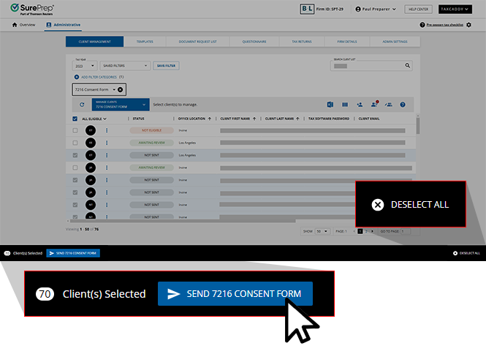Click the edit client group icon
486x354 pixels.
[x=388, y=105]
